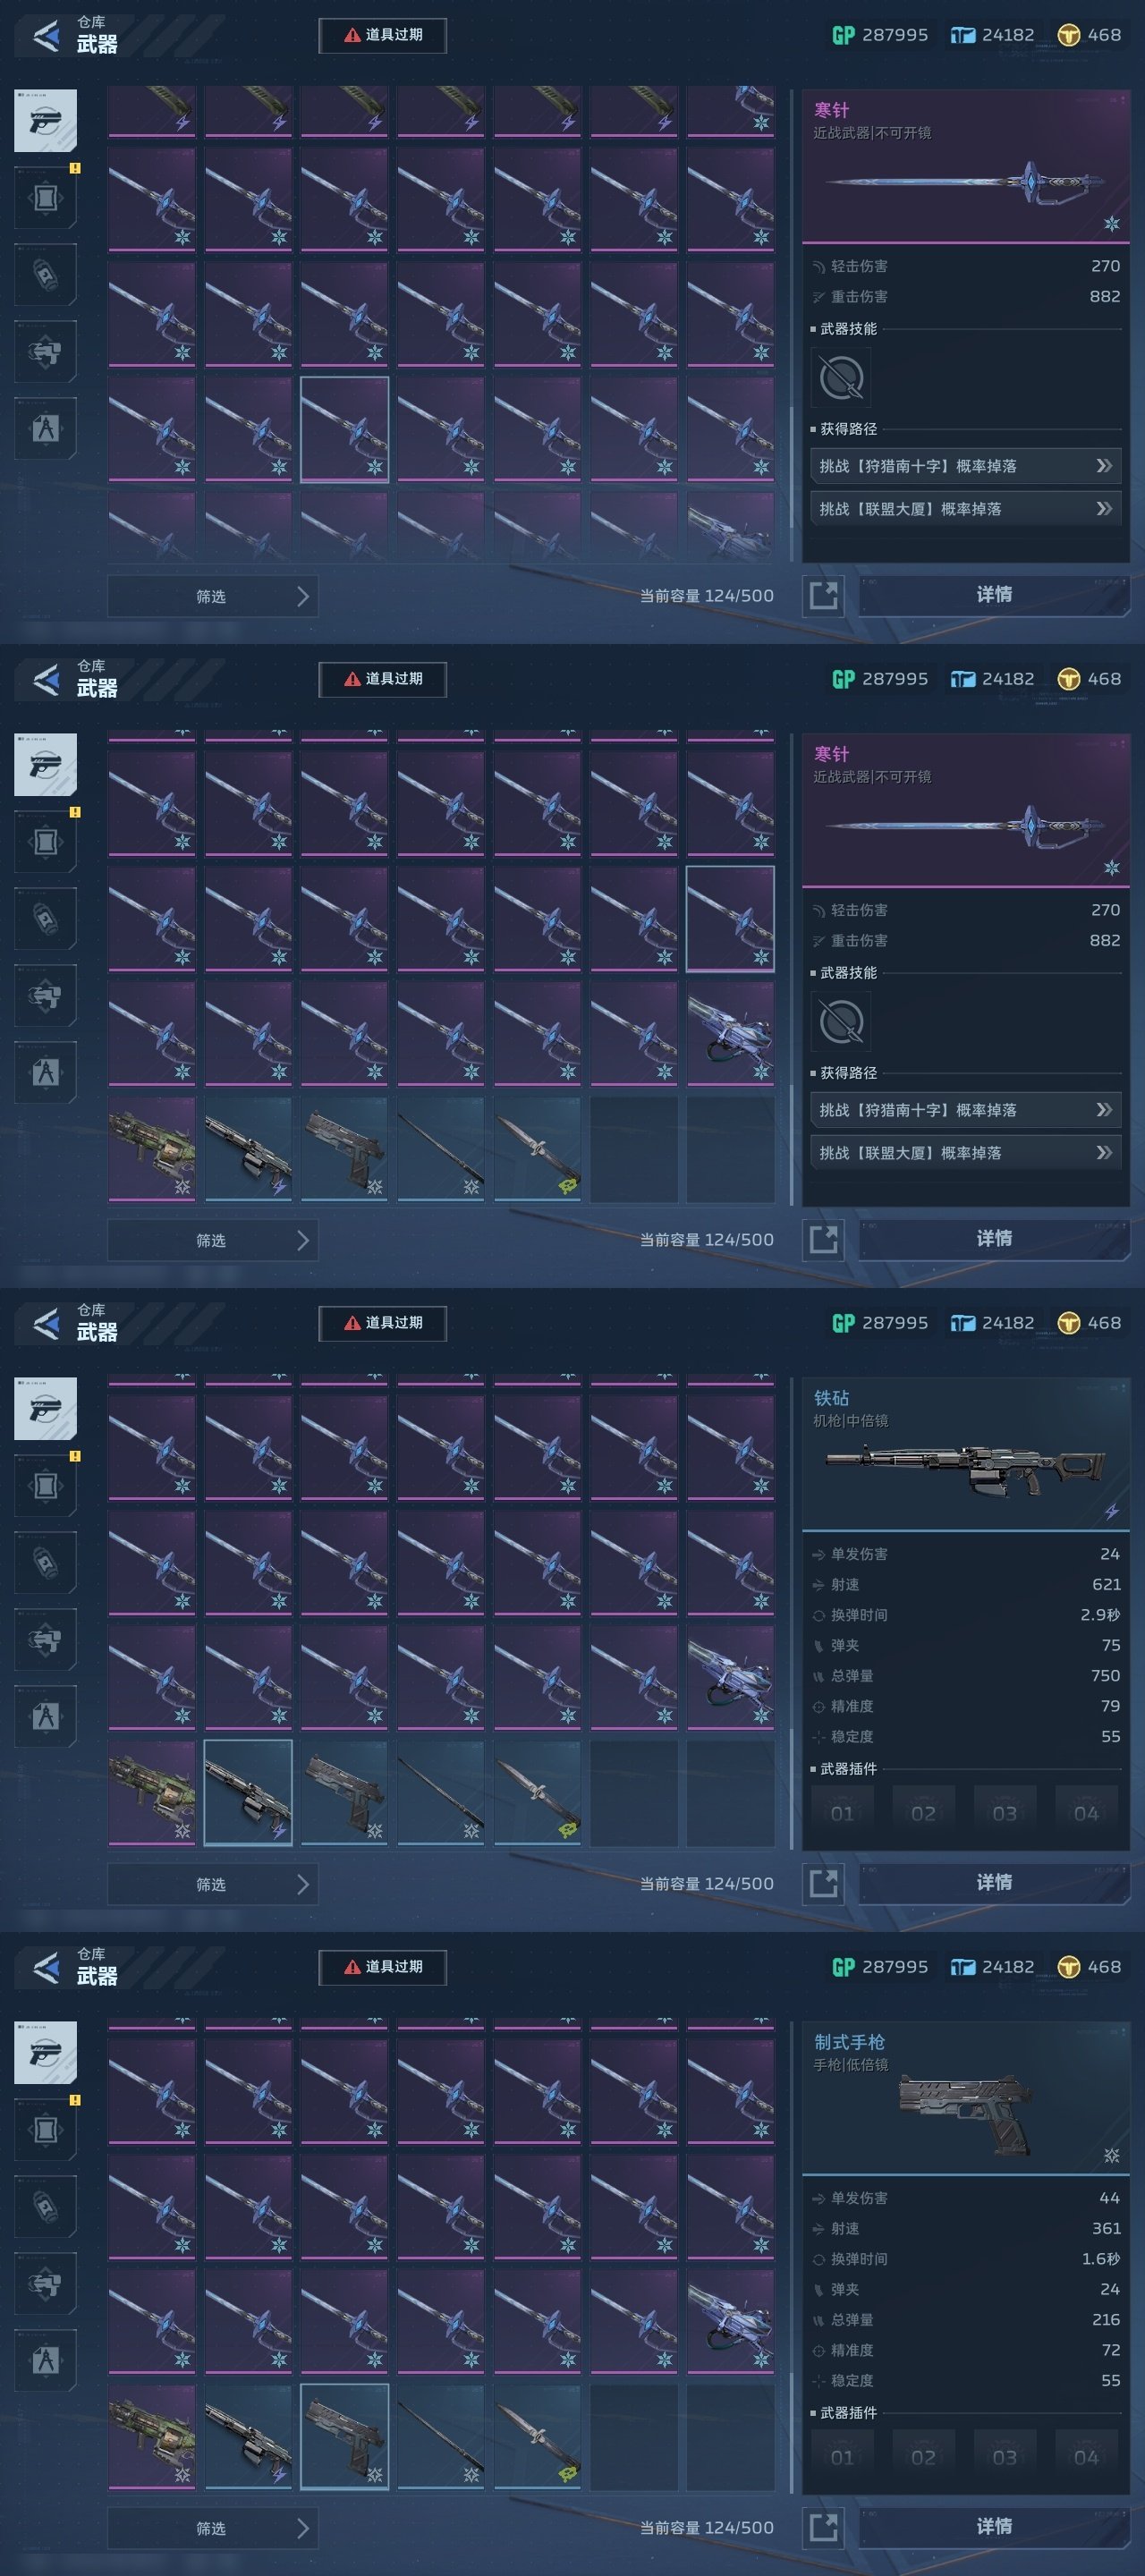
Task: Open plugin slot 03 under 制式手枪 武器插件
Action: click(1004, 2456)
